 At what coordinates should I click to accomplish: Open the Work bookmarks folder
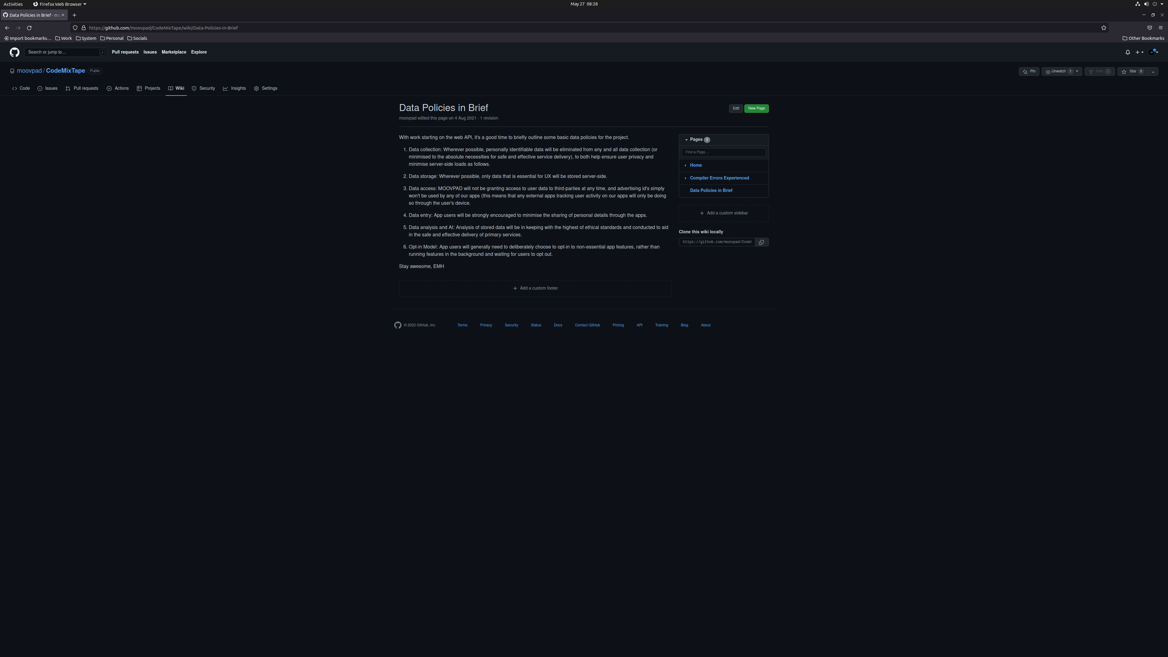coord(64,38)
